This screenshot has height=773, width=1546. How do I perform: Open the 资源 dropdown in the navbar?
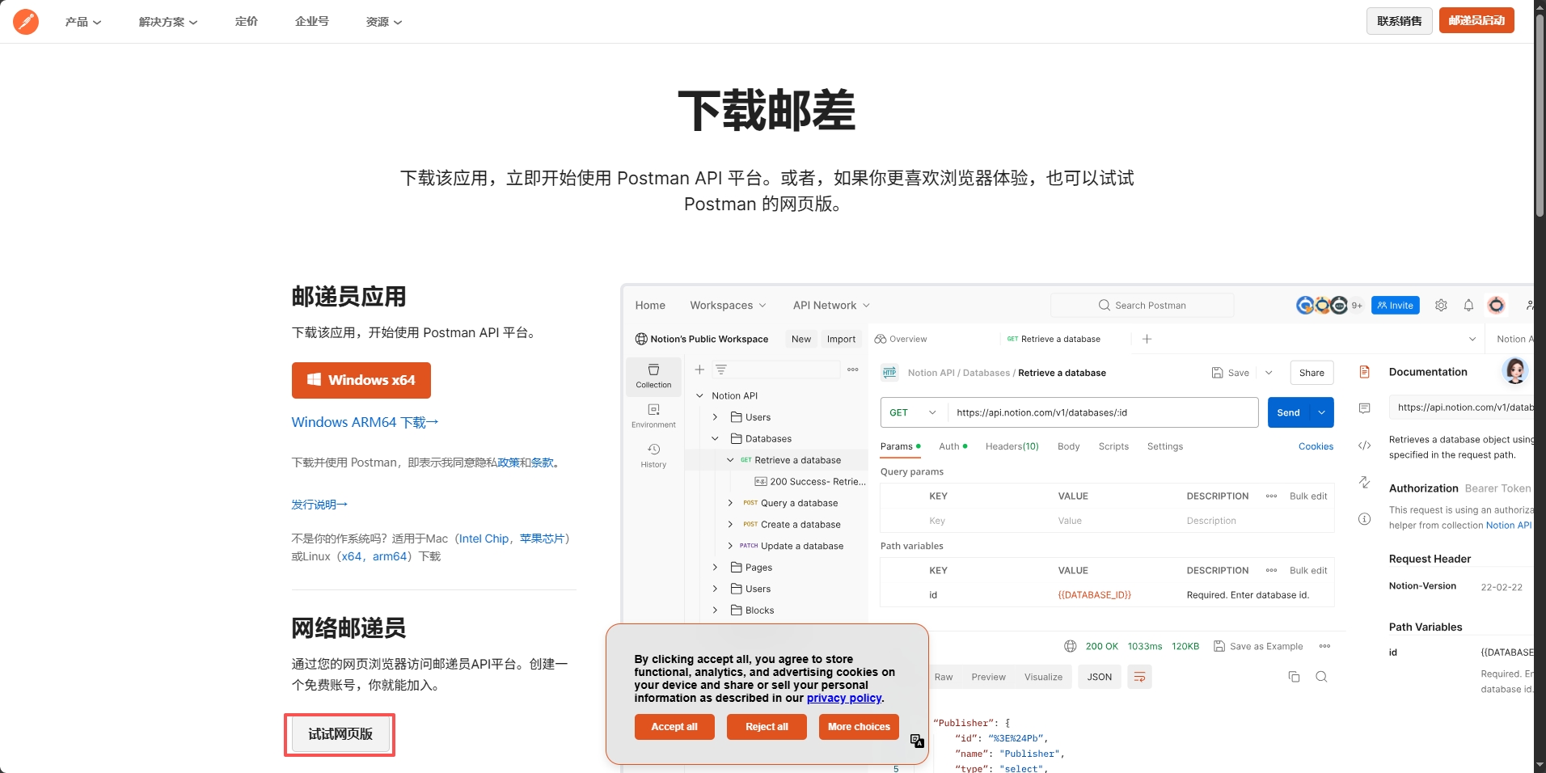pyautogui.click(x=383, y=22)
